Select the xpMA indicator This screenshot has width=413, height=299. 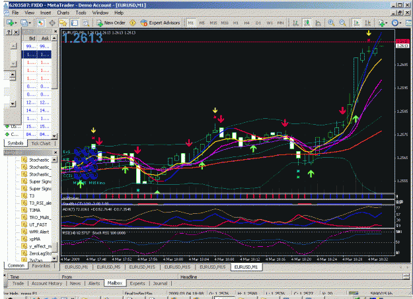[x=35, y=239]
